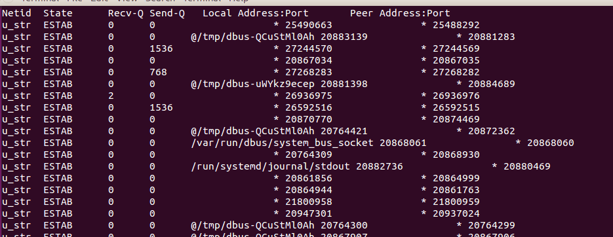The height and width of the screenshot is (237, 613).
Task: Click the Local Address:Port header text
Action: [x=256, y=13]
